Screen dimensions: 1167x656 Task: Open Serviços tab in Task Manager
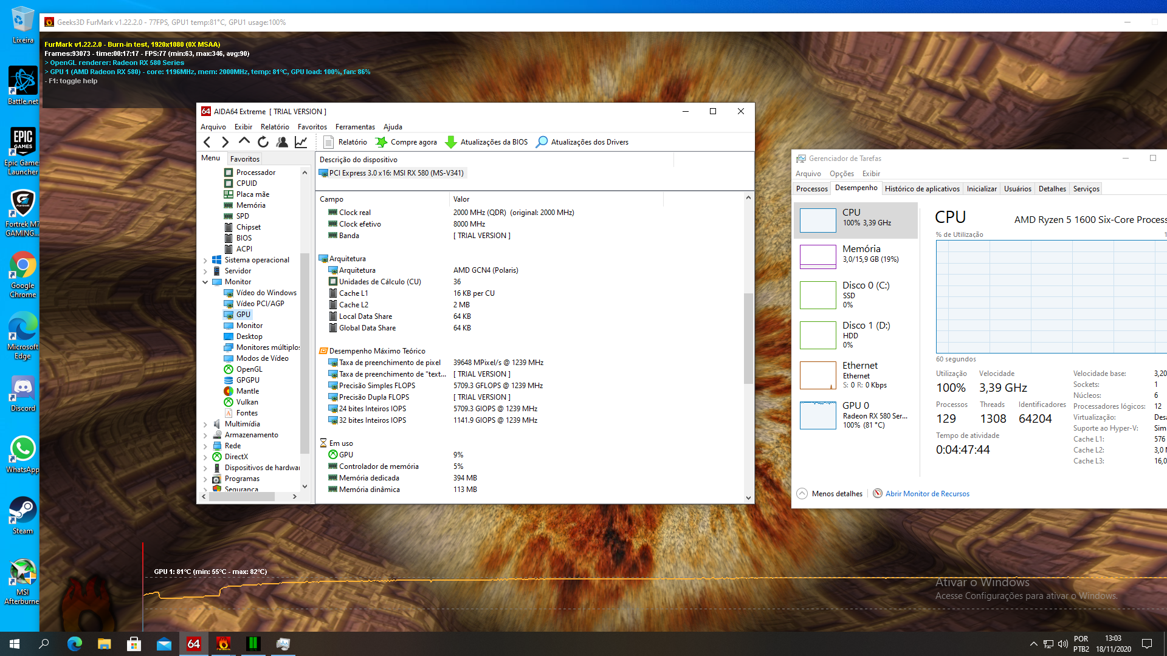tap(1086, 189)
